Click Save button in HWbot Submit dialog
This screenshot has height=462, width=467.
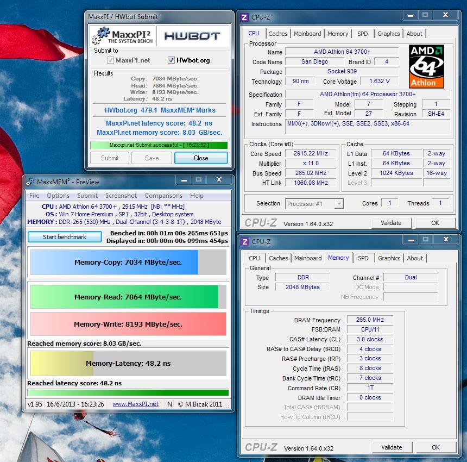pos(152,158)
